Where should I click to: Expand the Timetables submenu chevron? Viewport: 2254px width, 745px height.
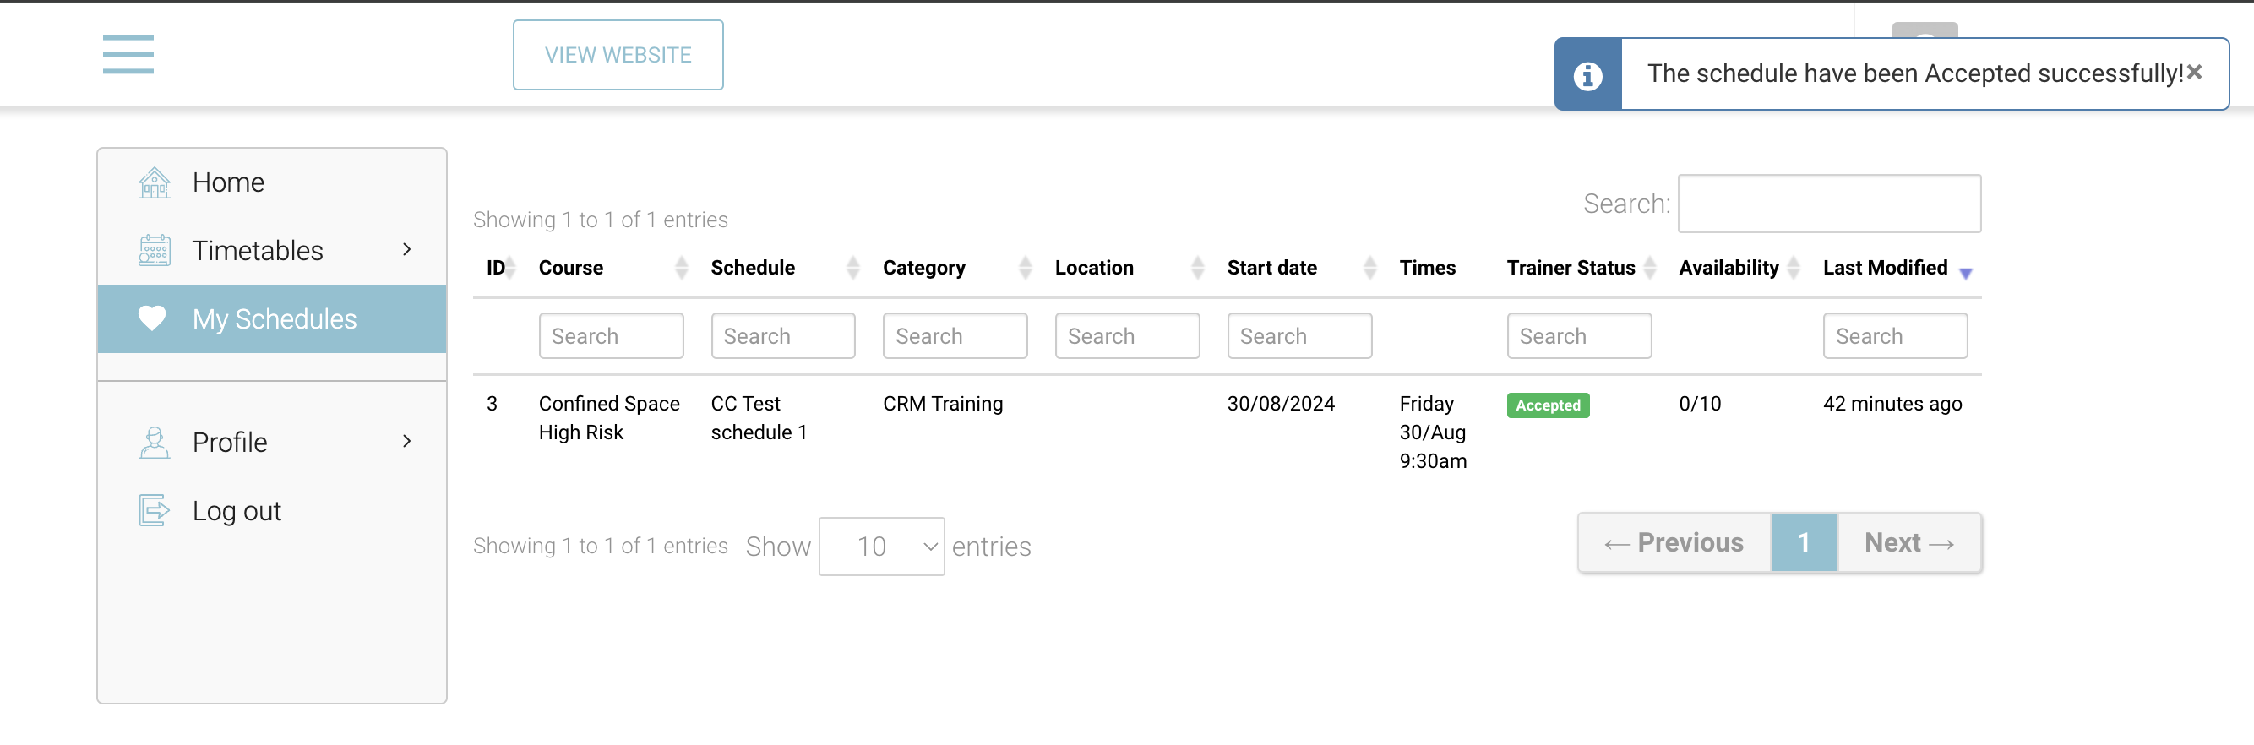coord(407,250)
